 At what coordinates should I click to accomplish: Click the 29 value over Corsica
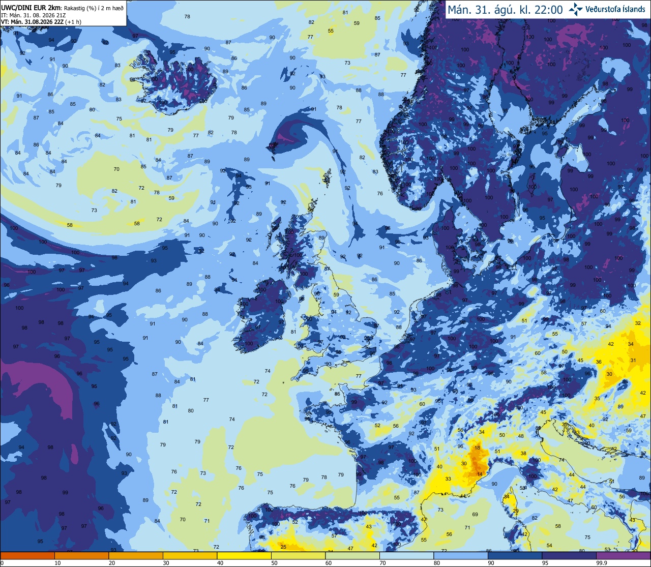(x=515, y=511)
